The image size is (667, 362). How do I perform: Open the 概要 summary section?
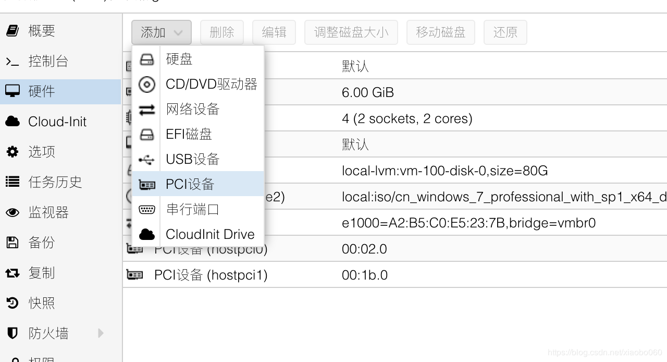[42, 31]
